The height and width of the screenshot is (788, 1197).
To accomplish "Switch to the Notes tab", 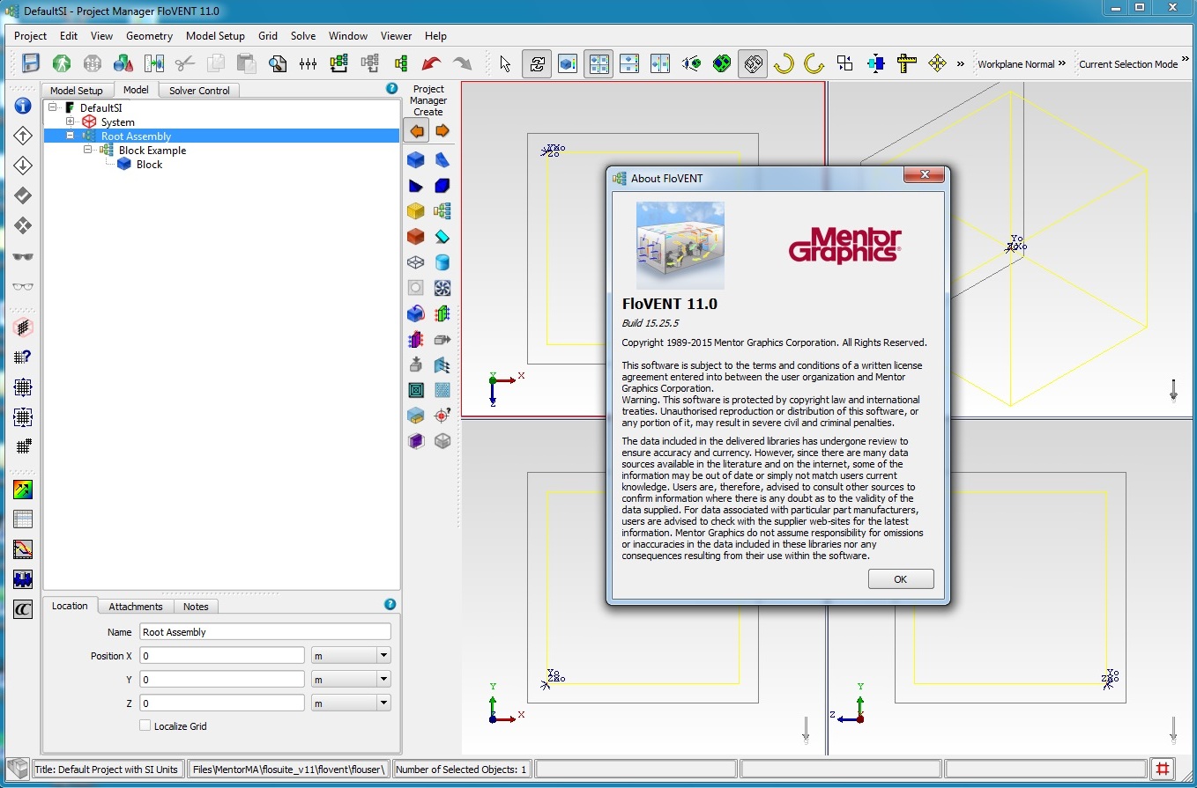I will pos(196,606).
